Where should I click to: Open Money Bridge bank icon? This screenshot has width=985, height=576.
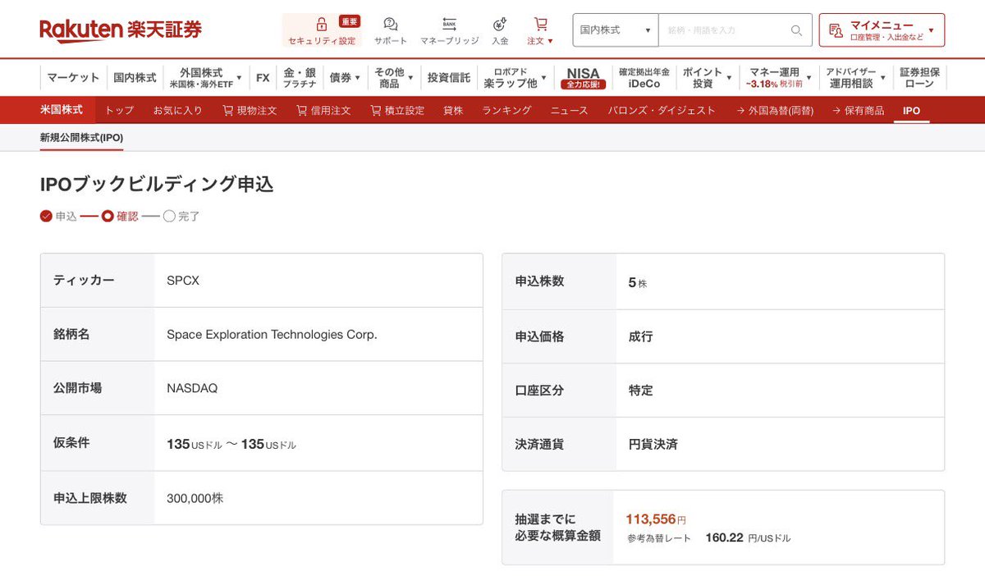(449, 25)
